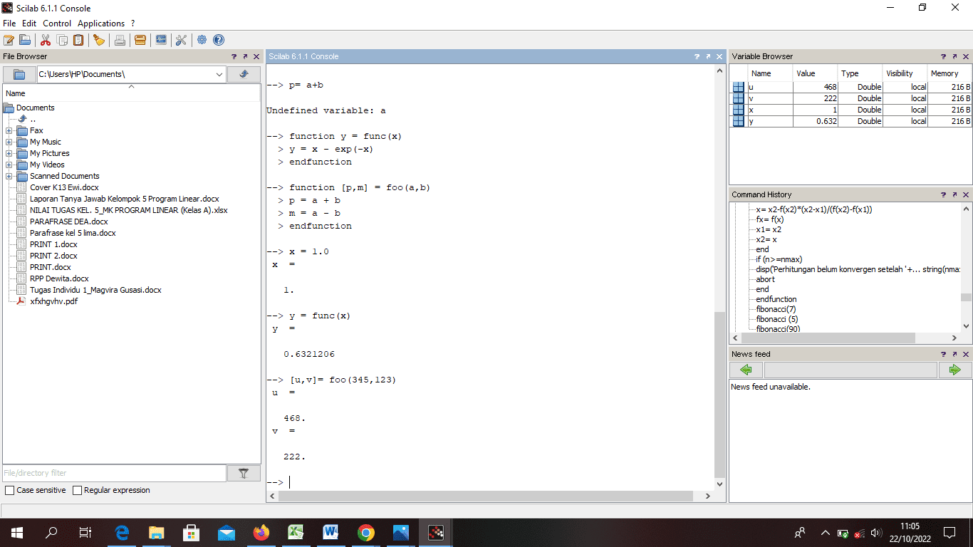
Task: Select the Documents root folder
Action: click(35, 108)
